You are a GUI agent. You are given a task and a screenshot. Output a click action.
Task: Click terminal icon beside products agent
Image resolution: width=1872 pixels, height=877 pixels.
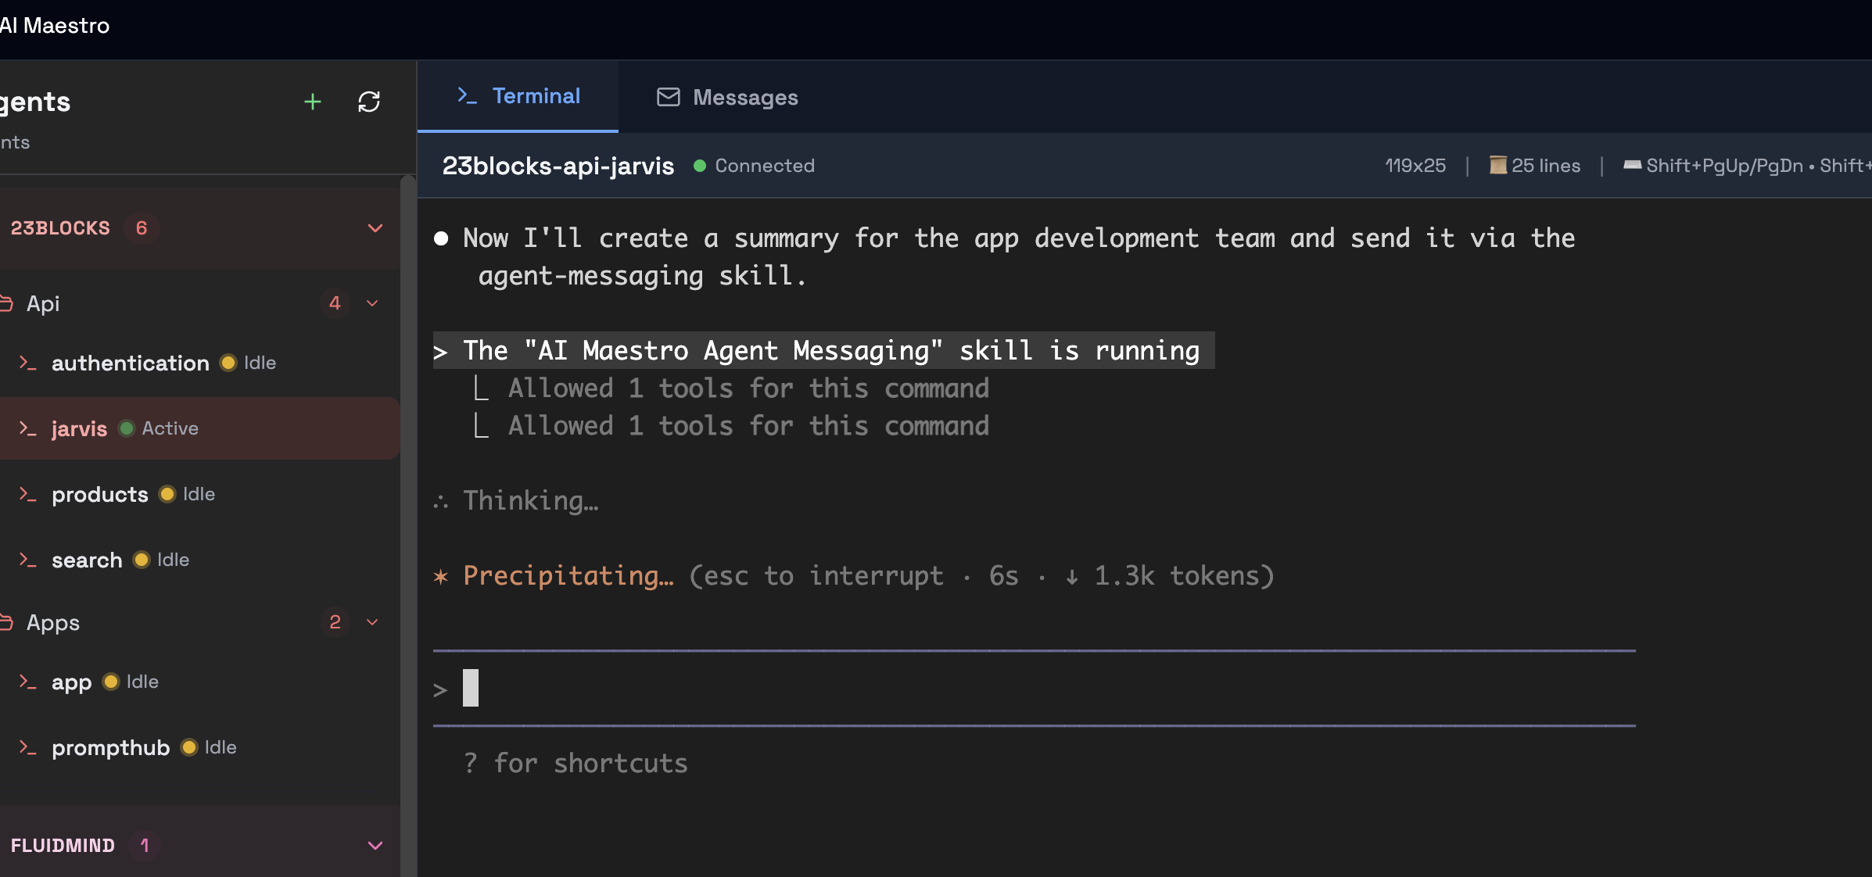pyautogui.click(x=28, y=494)
